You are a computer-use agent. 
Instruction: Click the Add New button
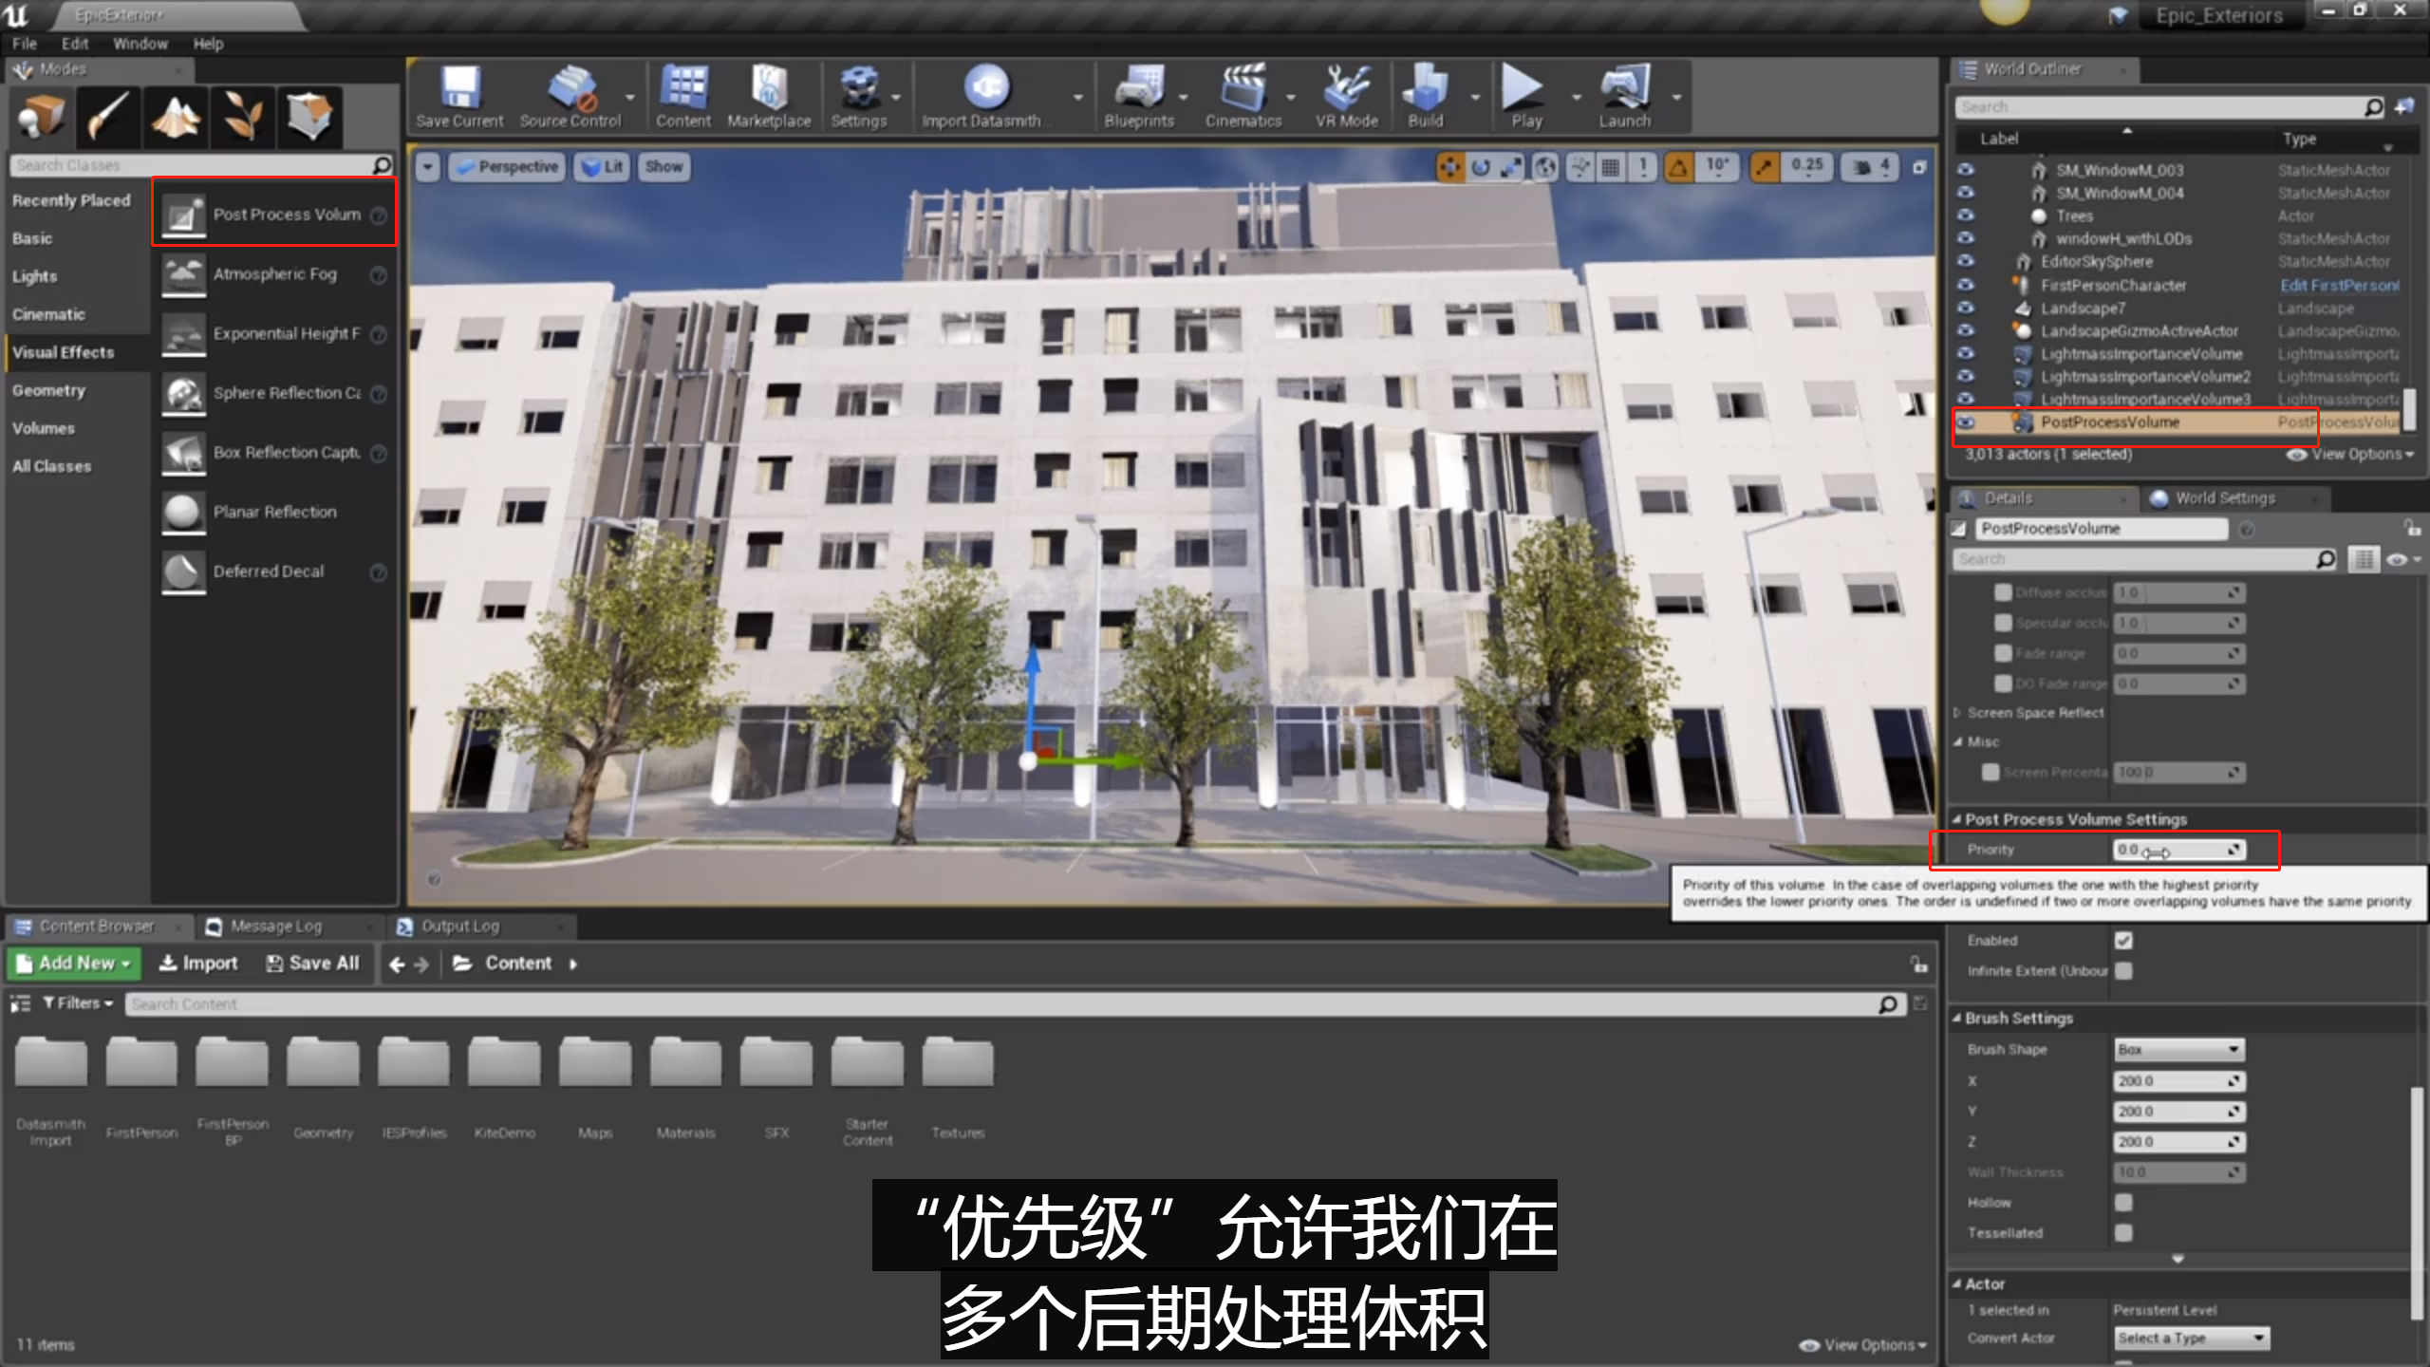tap(75, 963)
